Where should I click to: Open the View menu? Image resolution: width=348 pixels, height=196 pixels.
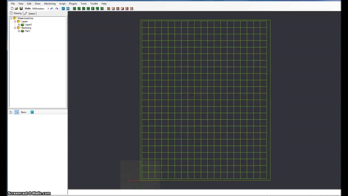pos(21,4)
